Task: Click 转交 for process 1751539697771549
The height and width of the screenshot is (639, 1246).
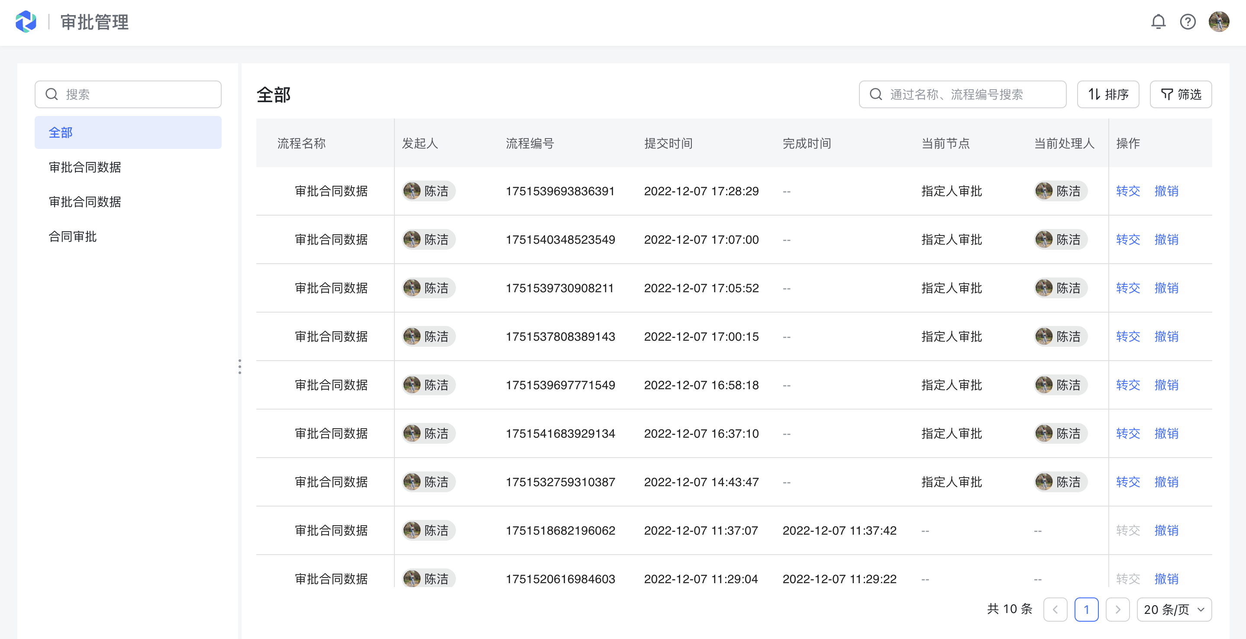Action: pos(1128,385)
